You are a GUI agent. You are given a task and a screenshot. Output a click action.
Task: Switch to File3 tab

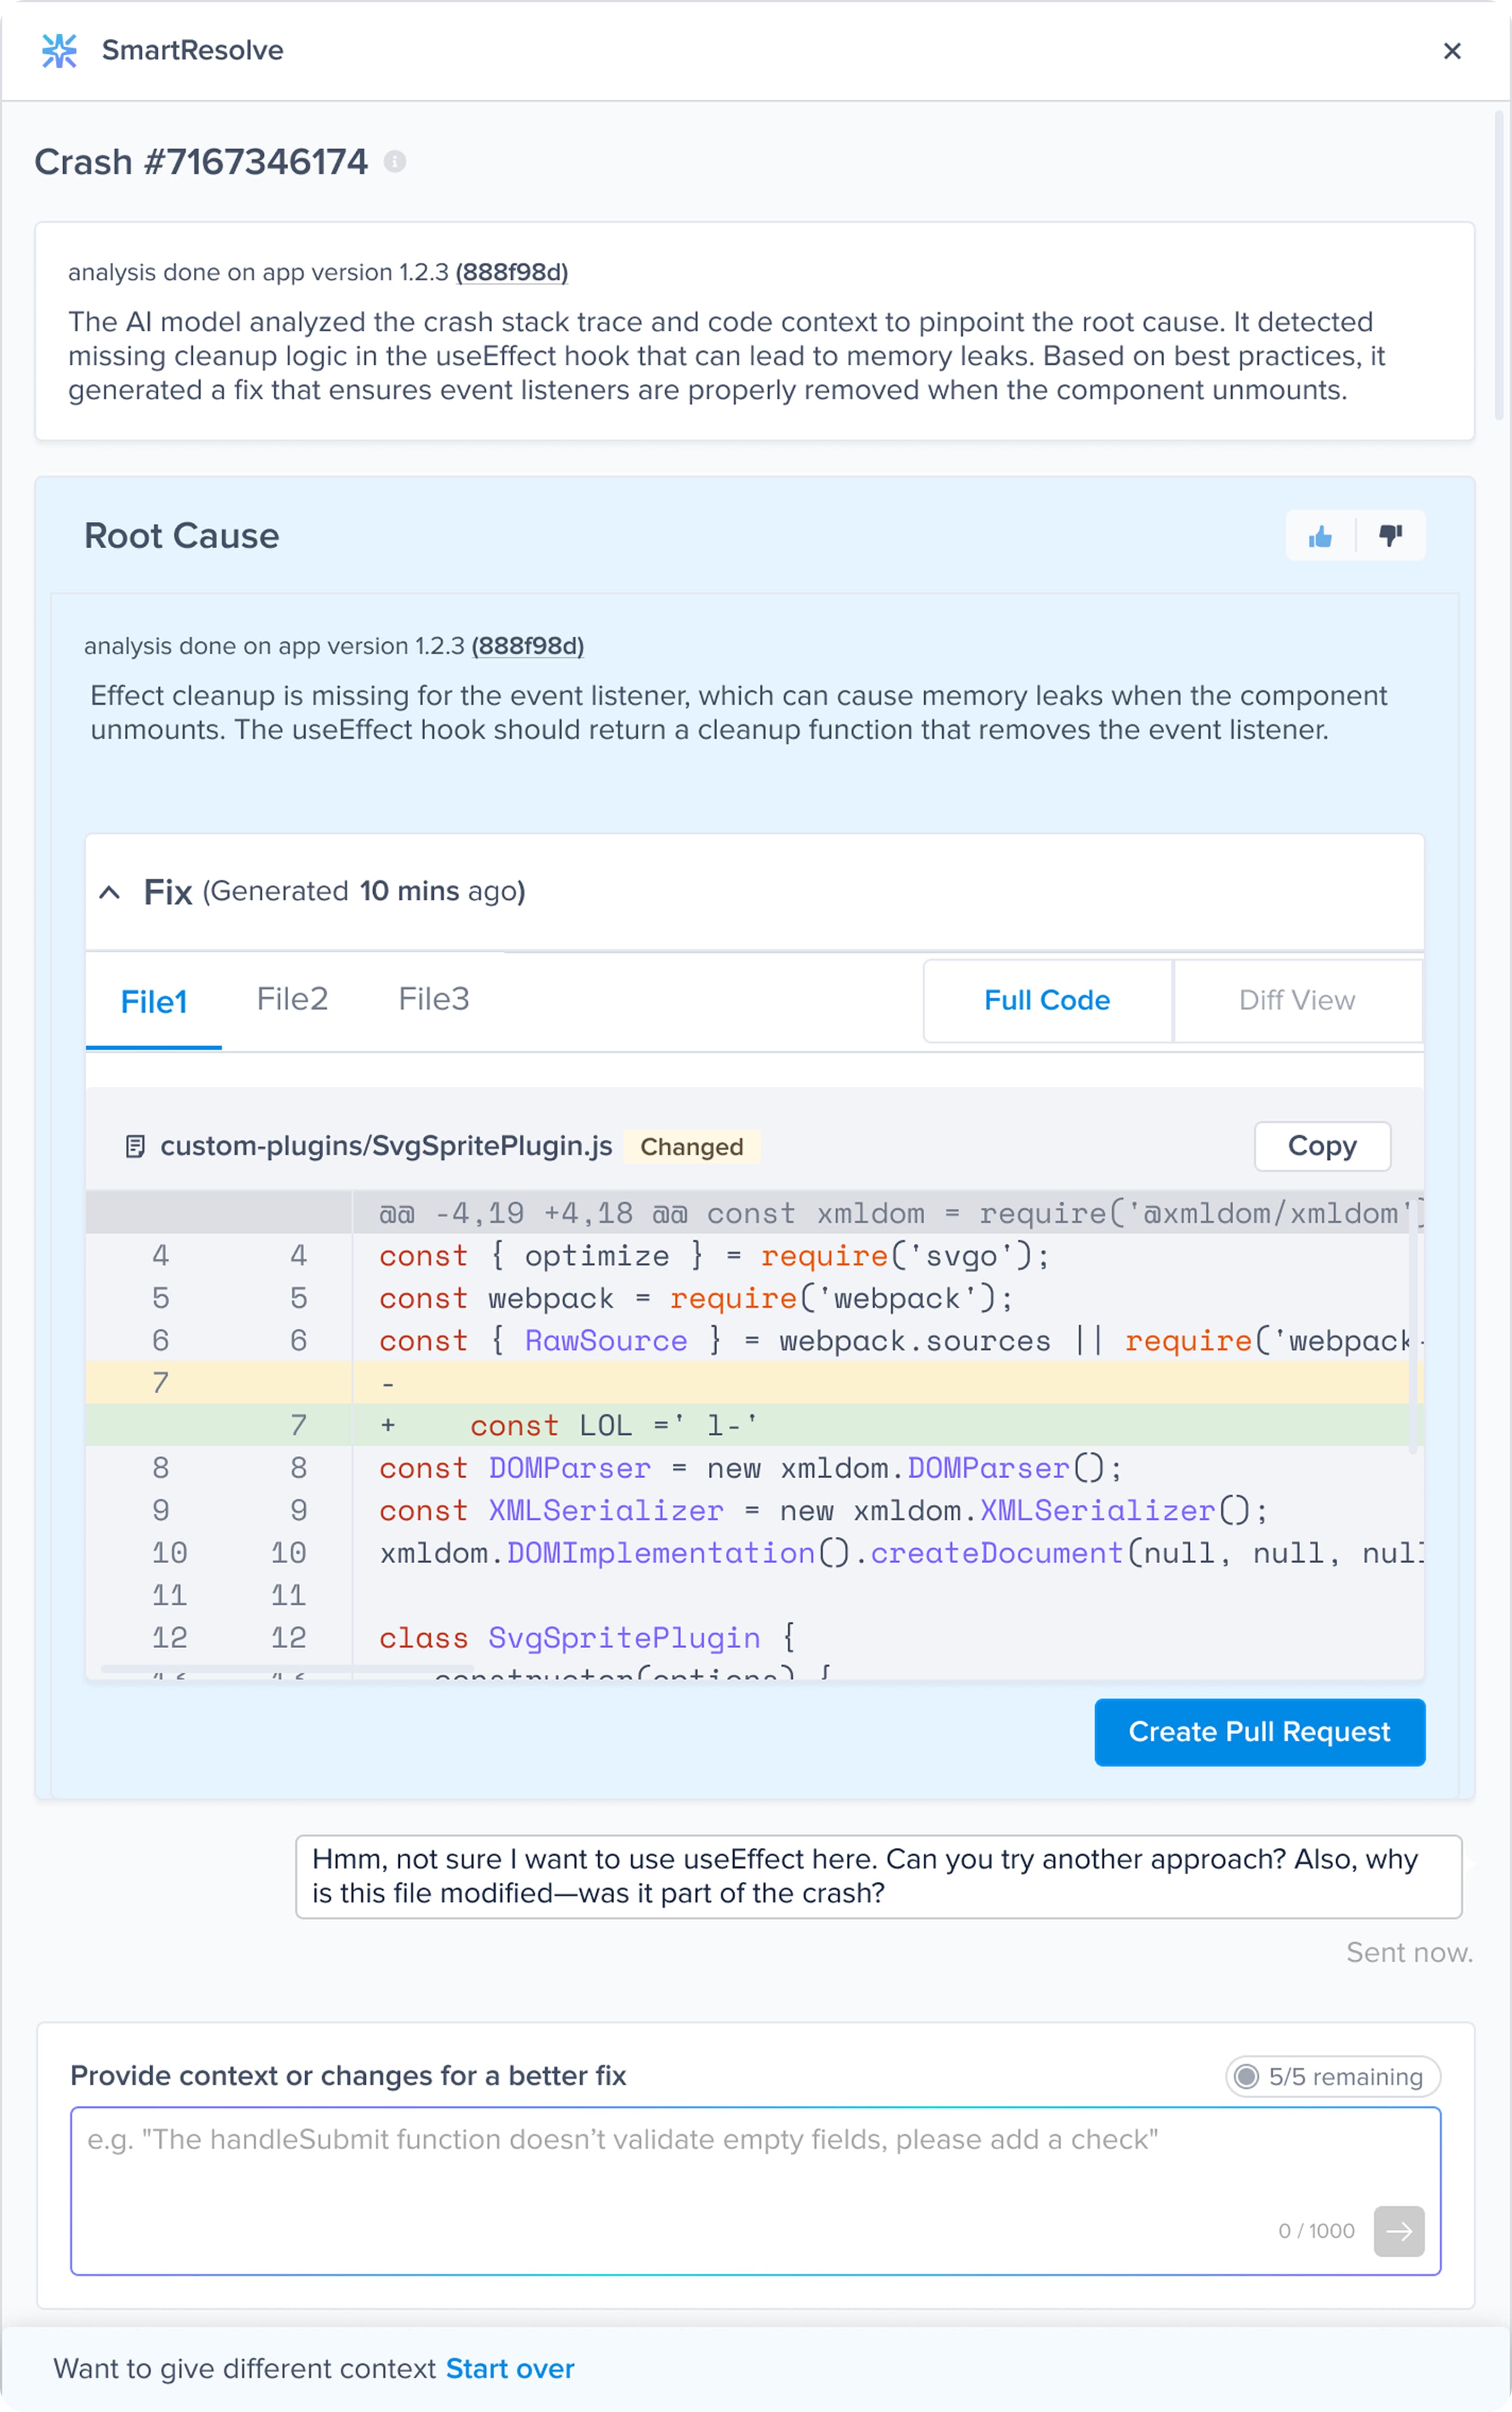(434, 998)
